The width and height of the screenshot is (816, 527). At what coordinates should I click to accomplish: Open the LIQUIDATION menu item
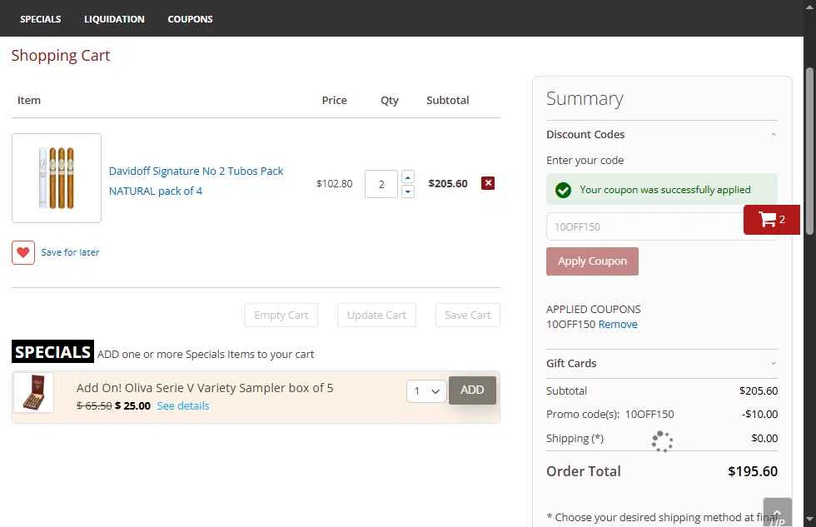[115, 19]
